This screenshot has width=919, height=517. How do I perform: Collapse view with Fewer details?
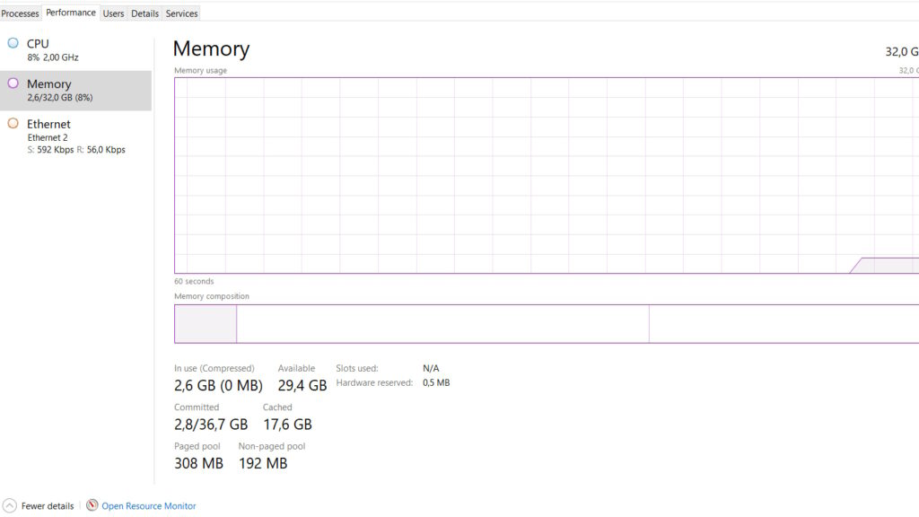[x=48, y=506]
